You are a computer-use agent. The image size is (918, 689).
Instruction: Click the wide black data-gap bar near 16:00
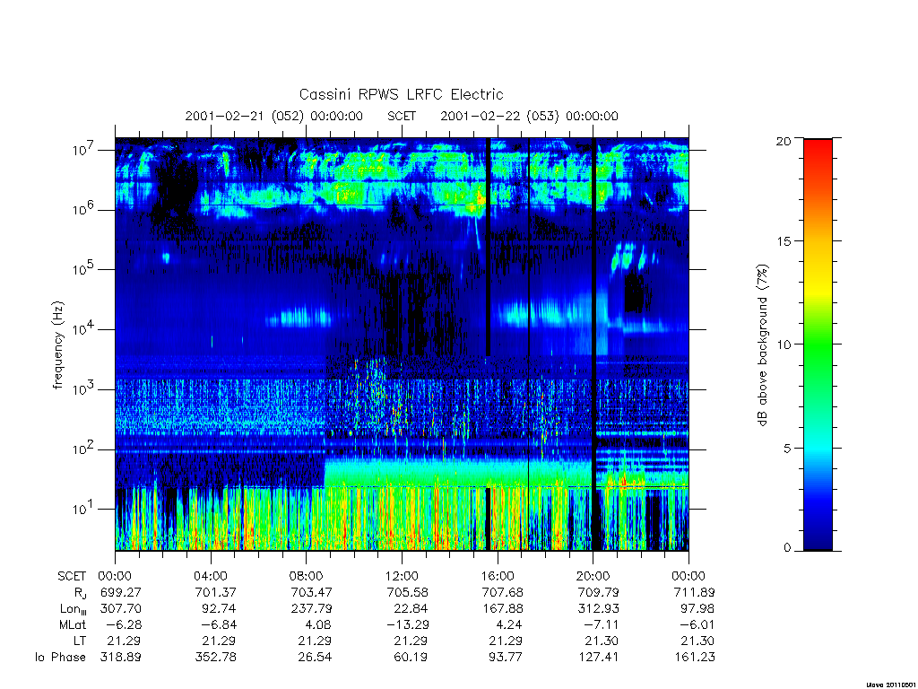point(489,246)
